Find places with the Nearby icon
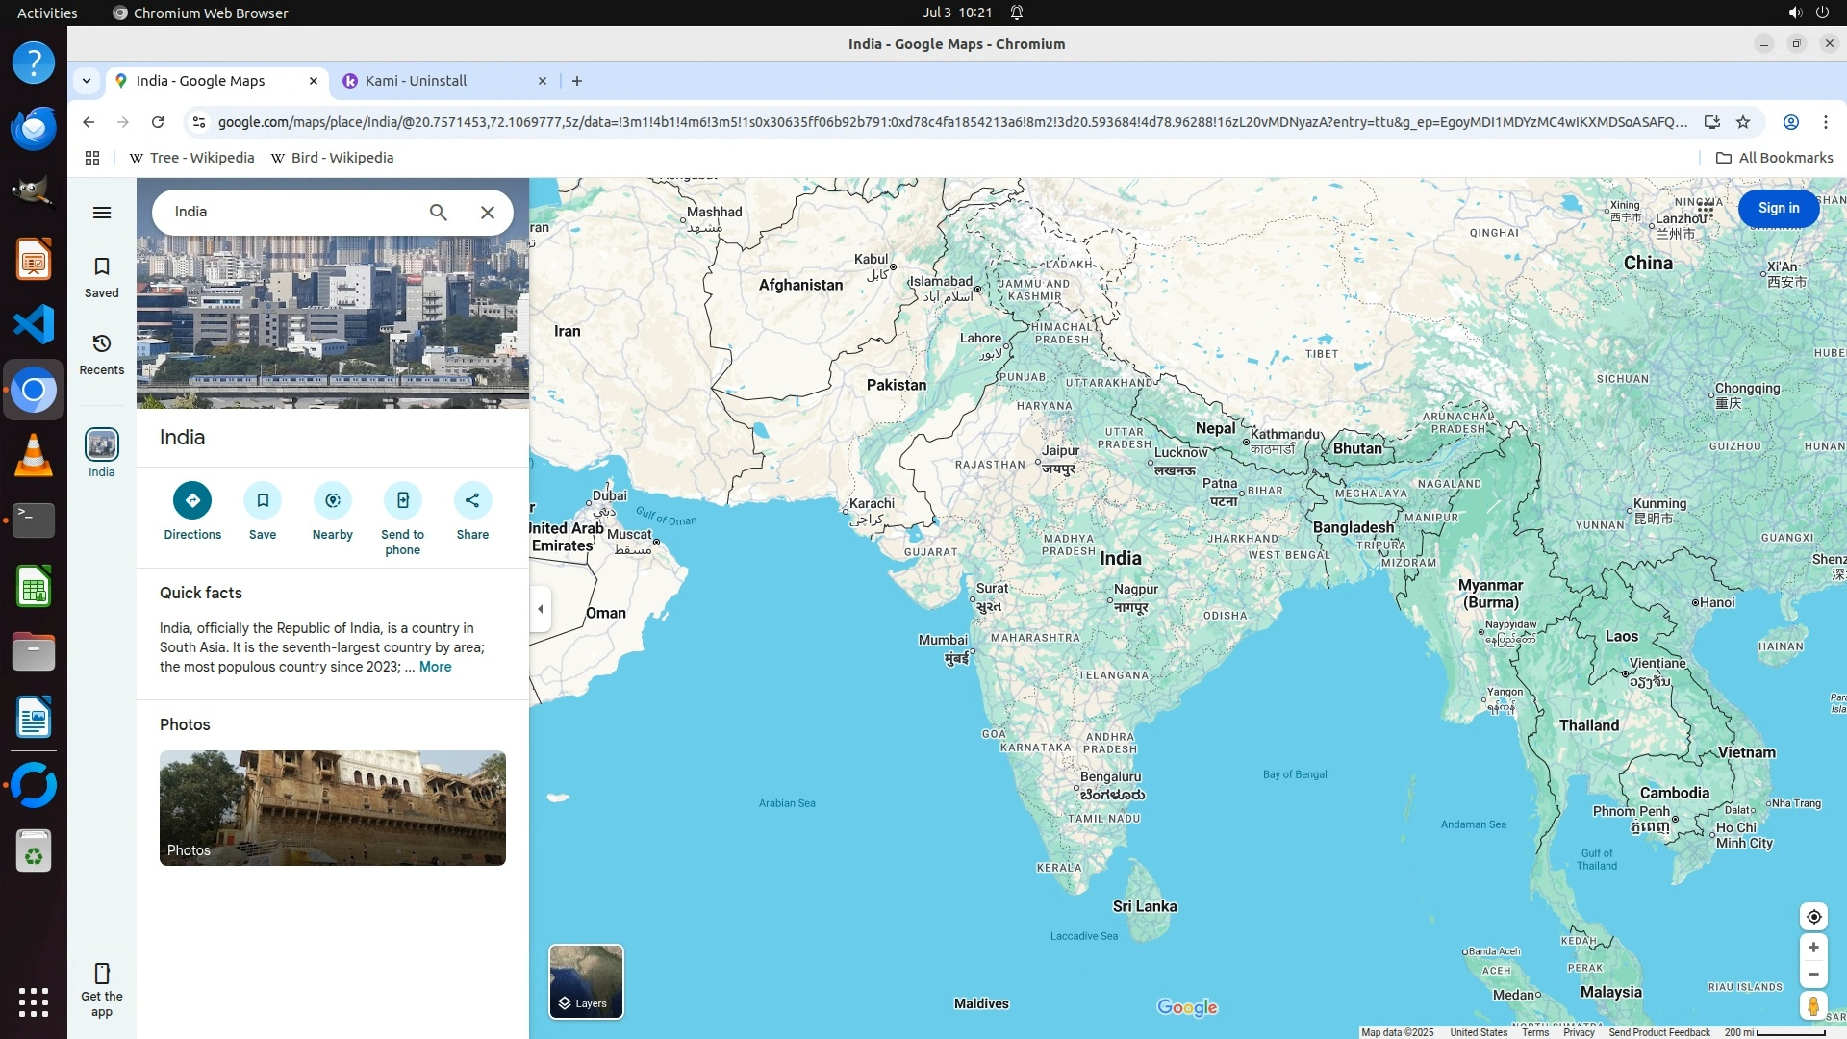Image resolution: width=1847 pixels, height=1039 pixels. [333, 500]
